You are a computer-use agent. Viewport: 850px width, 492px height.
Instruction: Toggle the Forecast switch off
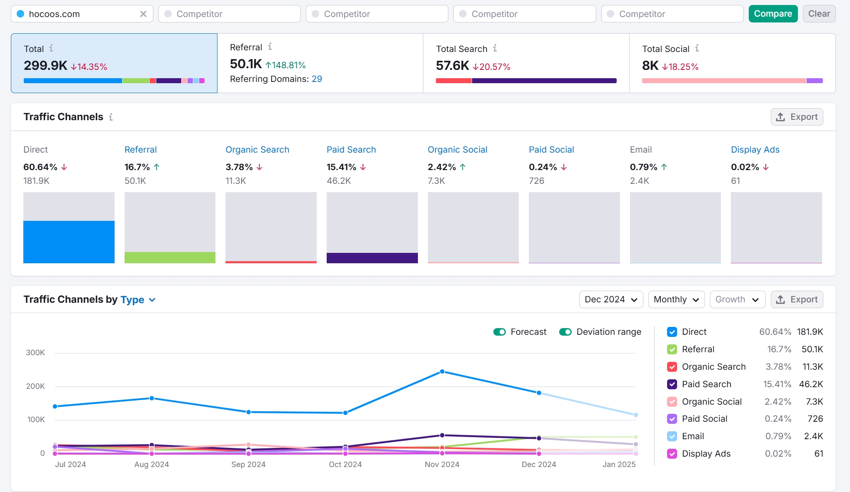[499, 332]
